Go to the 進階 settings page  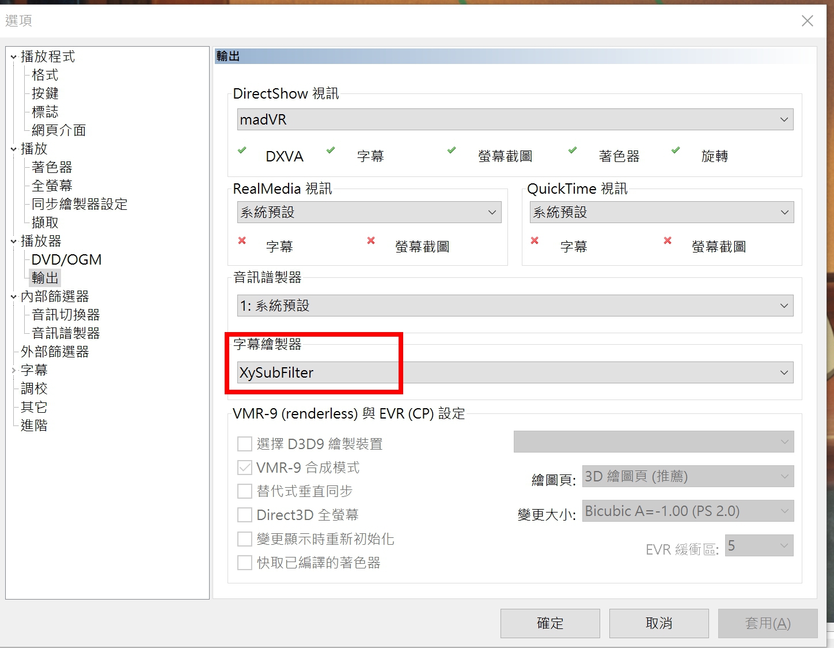(34, 425)
